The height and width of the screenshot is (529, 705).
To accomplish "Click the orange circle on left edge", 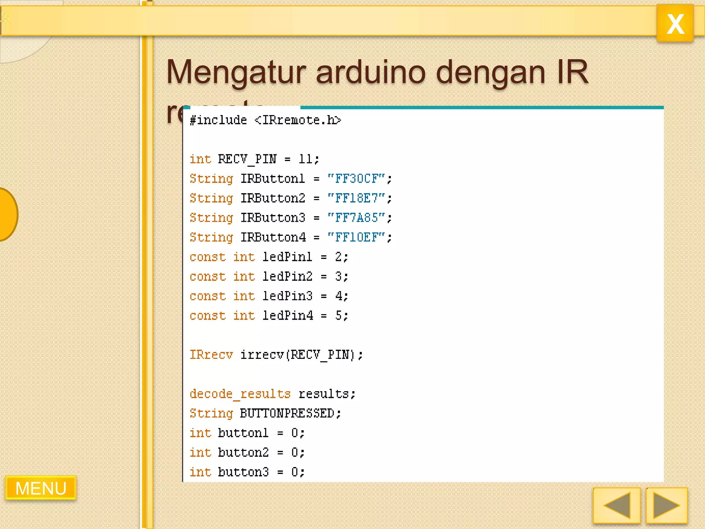I will 8,214.
